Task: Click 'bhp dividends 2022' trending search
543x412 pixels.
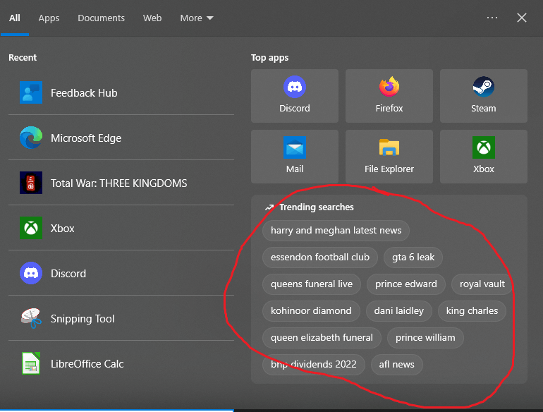Action: pos(313,365)
